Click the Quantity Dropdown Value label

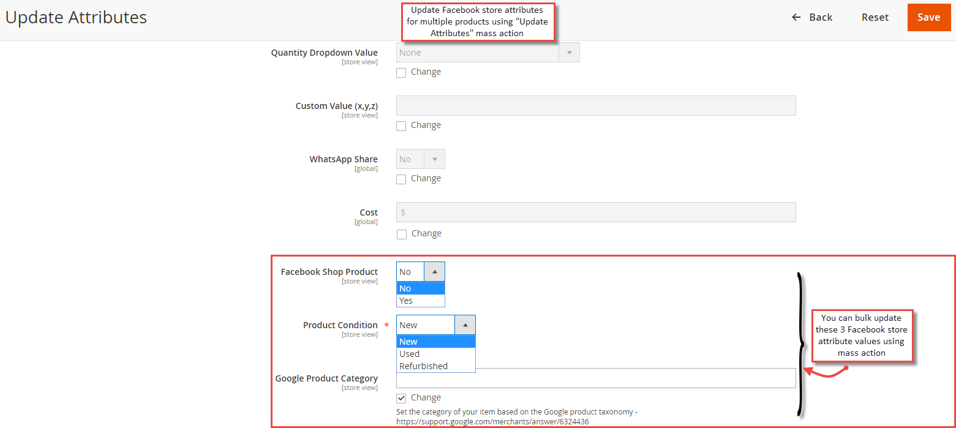point(325,53)
